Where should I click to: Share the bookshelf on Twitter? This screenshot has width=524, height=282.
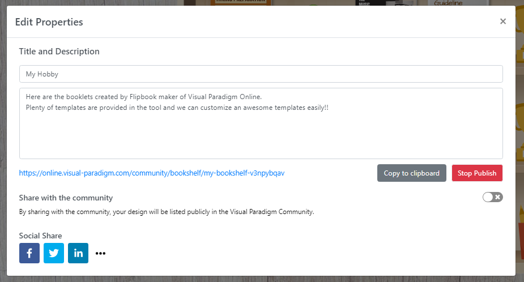click(54, 253)
